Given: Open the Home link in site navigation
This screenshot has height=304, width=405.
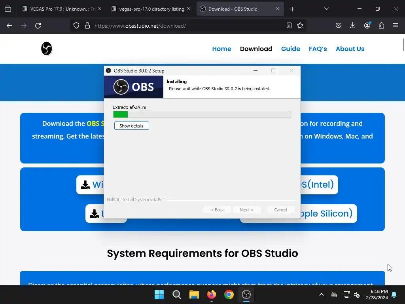Looking at the screenshot, I should (221, 49).
